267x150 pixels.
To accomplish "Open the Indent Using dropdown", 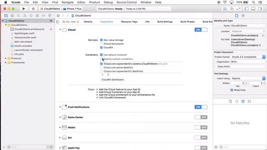I will [248, 78].
